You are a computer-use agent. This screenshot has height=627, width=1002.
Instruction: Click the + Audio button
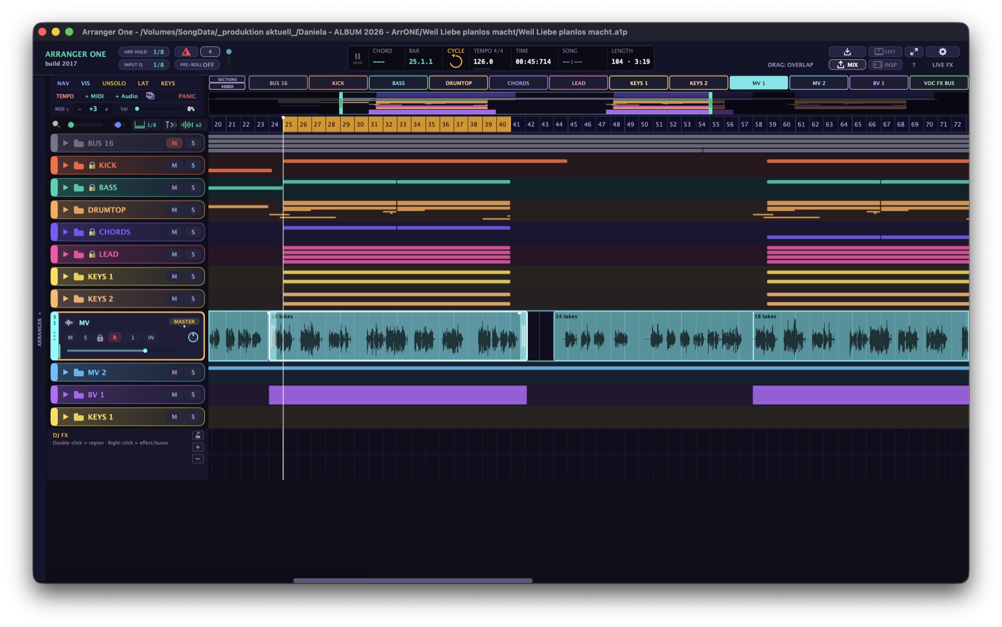[x=126, y=96]
